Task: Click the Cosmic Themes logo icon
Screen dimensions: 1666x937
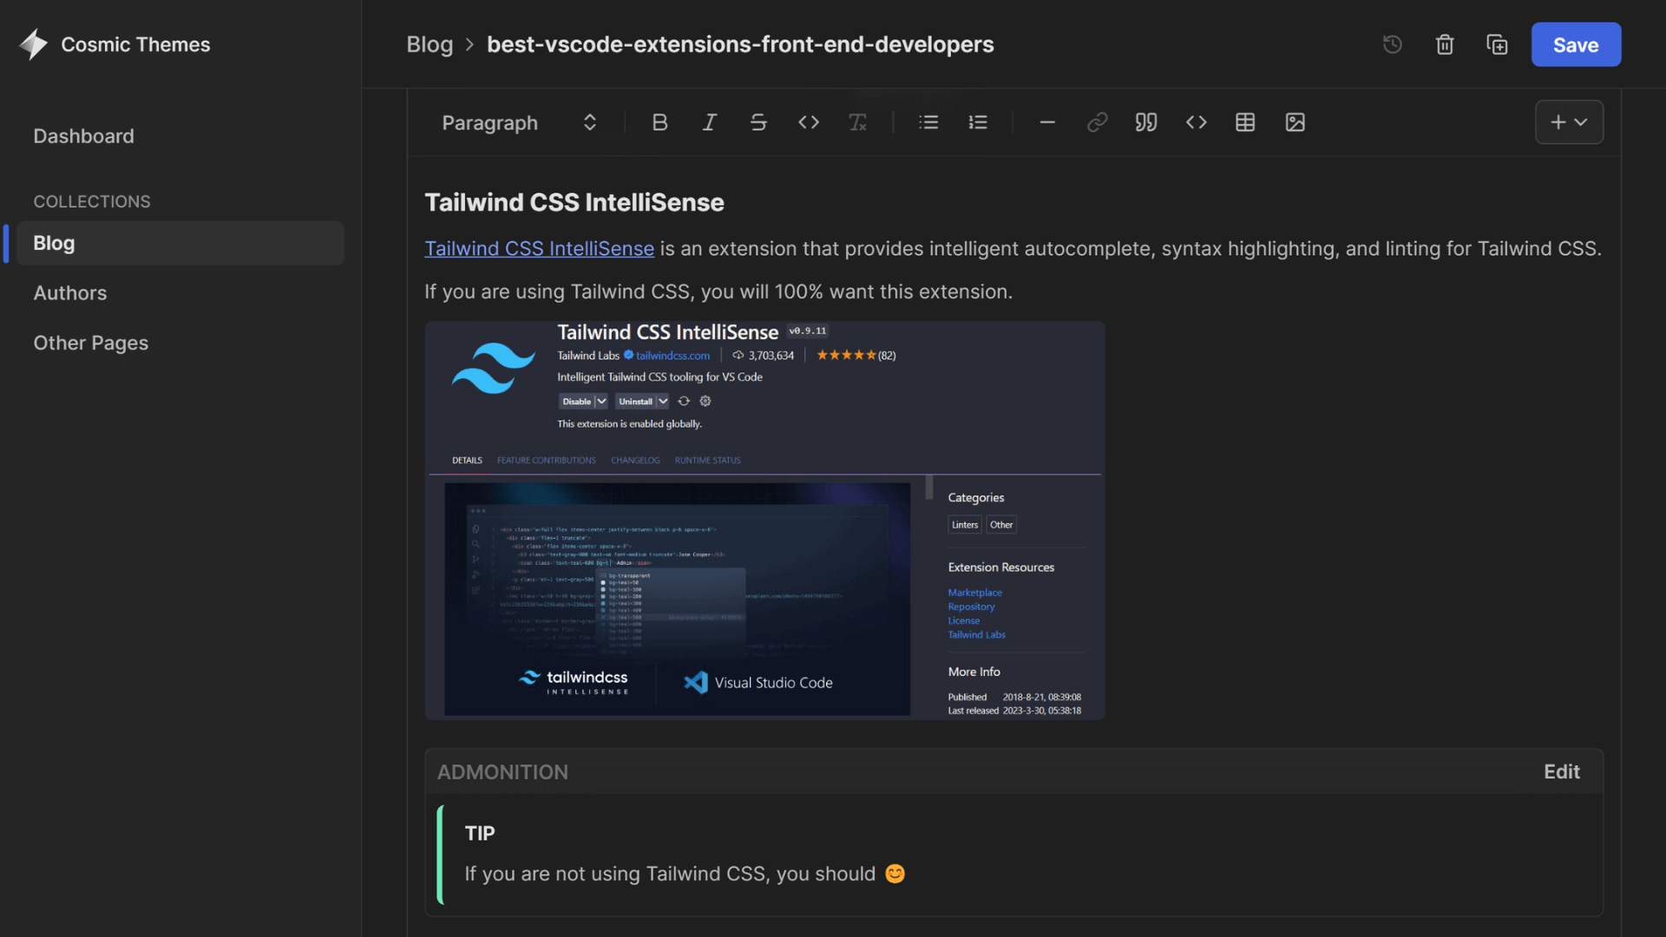Action: (x=34, y=44)
